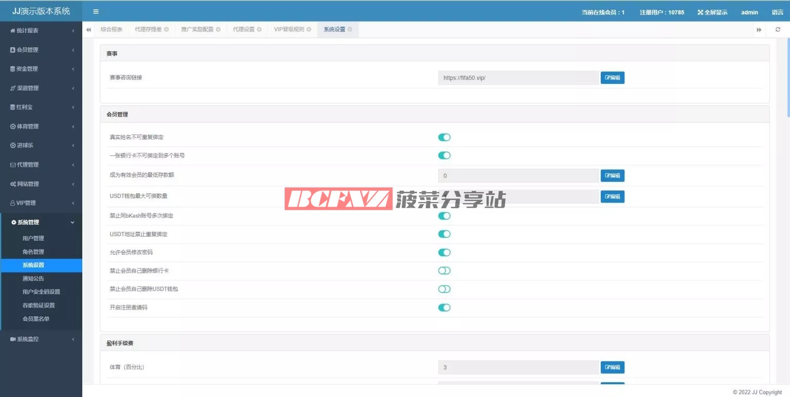Click the refresh icon on tab bar
Viewport: 790px width, 397px height.
point(778,30)
